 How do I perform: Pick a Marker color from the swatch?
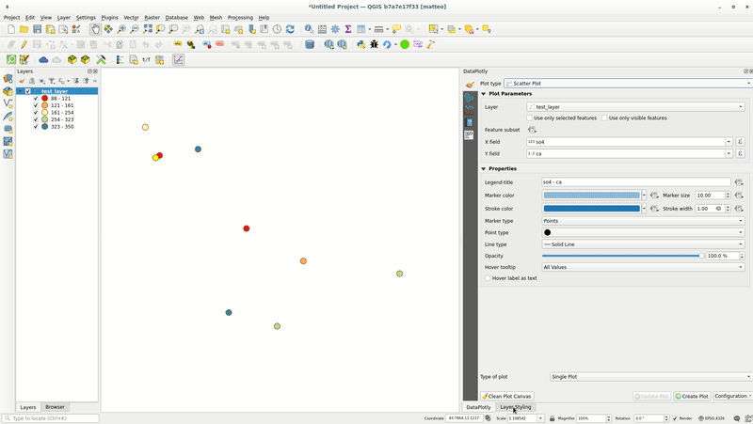pos(592,196)
